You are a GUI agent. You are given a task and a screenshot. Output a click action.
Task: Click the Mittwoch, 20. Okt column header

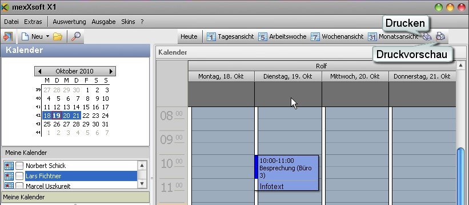[355, 76]
